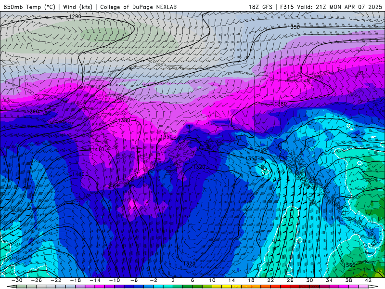
Task: Click the 34 colorbar scale label
Action: [329, 280]
